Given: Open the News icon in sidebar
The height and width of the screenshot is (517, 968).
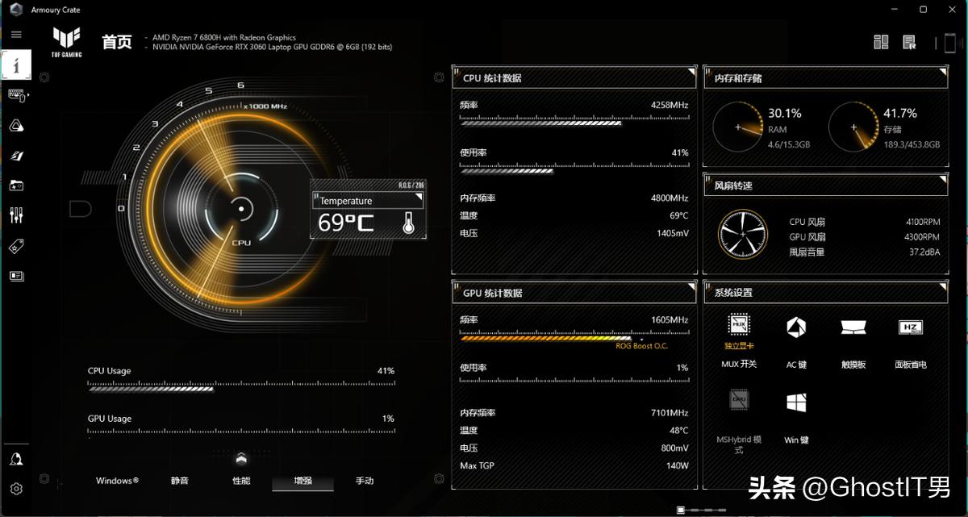Looking at the screenshot, I should pos(16,276).
